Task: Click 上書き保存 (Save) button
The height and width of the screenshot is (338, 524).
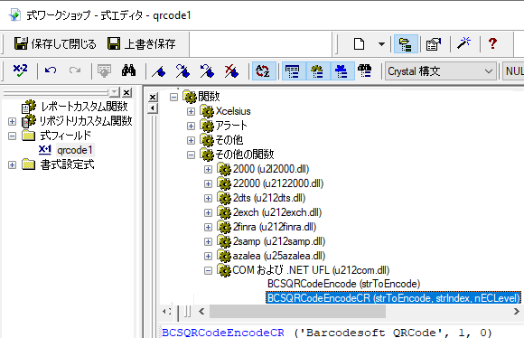Action: coord(141,43)
